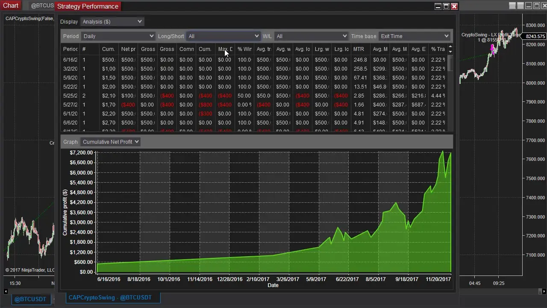Screen dimensions: 547x308
Task: Maximize the Chart window behind
Action: click(537, 6)
